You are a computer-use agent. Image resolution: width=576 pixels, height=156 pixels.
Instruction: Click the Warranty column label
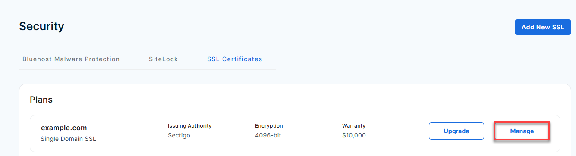tap(354, 126)
